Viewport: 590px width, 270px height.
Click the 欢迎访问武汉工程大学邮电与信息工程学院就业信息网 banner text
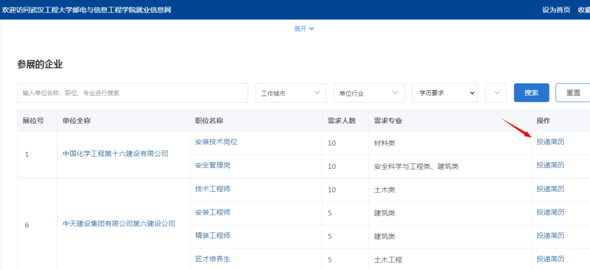tap(86, 10)
